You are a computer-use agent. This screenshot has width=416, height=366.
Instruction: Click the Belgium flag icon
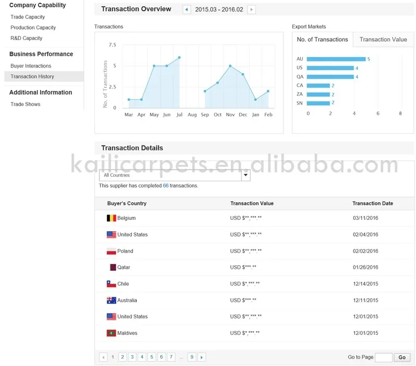click(x=111, y=218)
